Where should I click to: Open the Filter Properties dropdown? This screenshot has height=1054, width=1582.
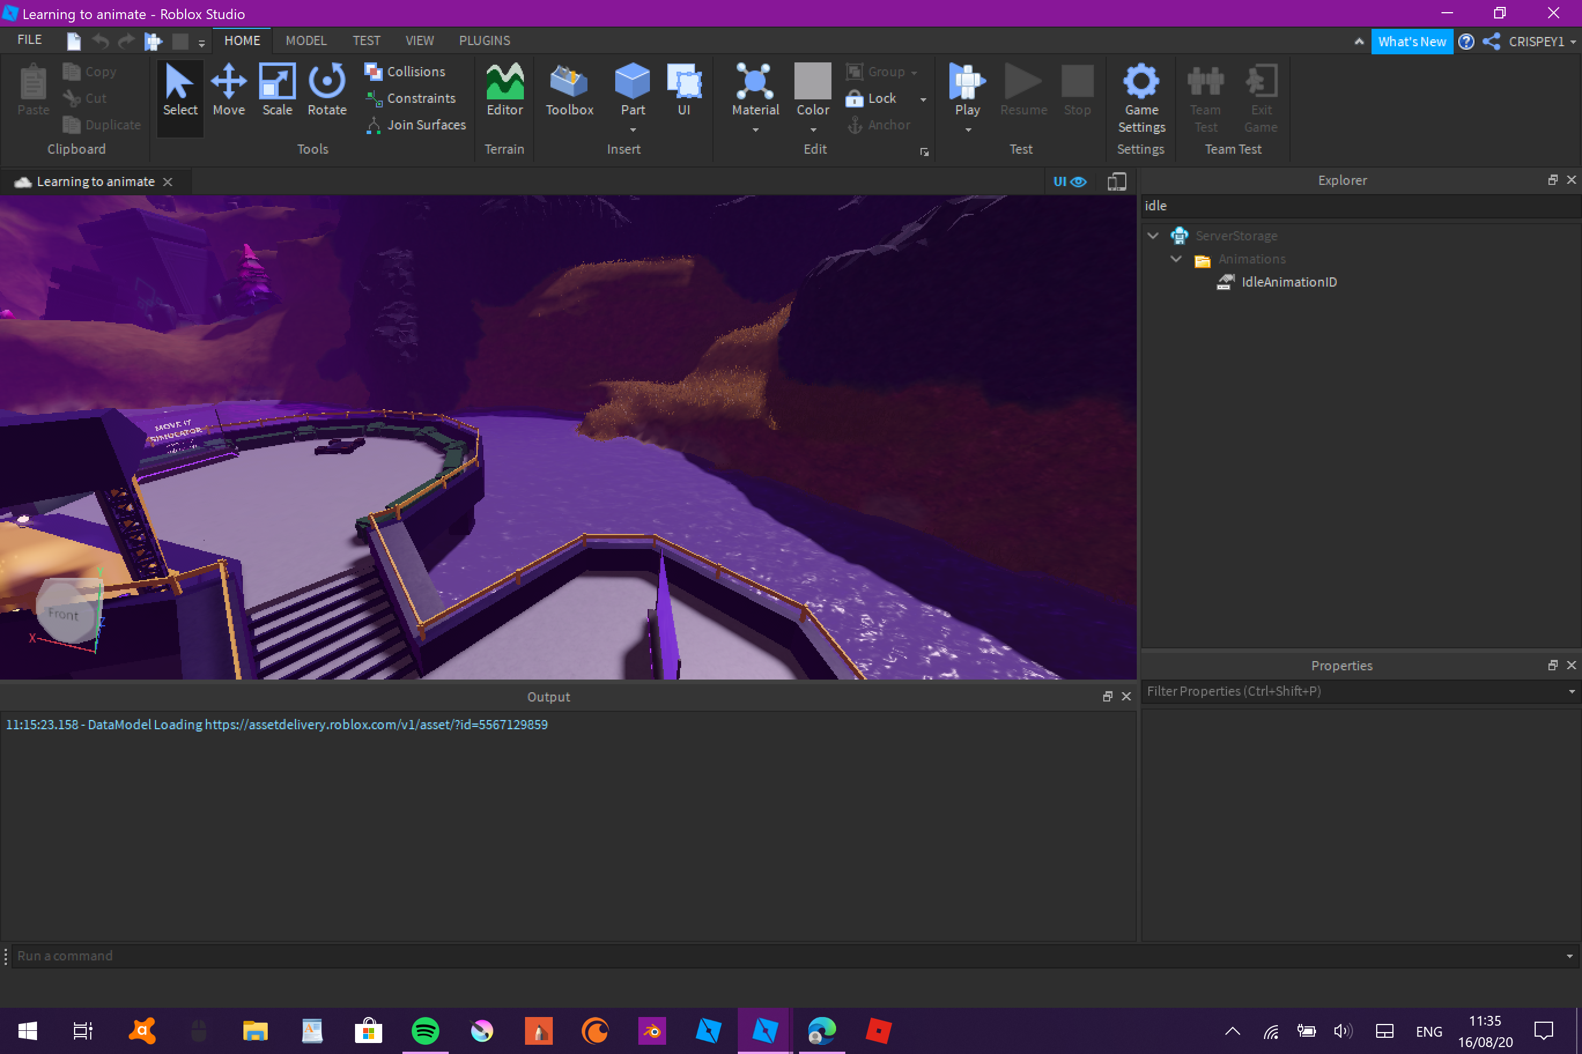point(1571,691)
